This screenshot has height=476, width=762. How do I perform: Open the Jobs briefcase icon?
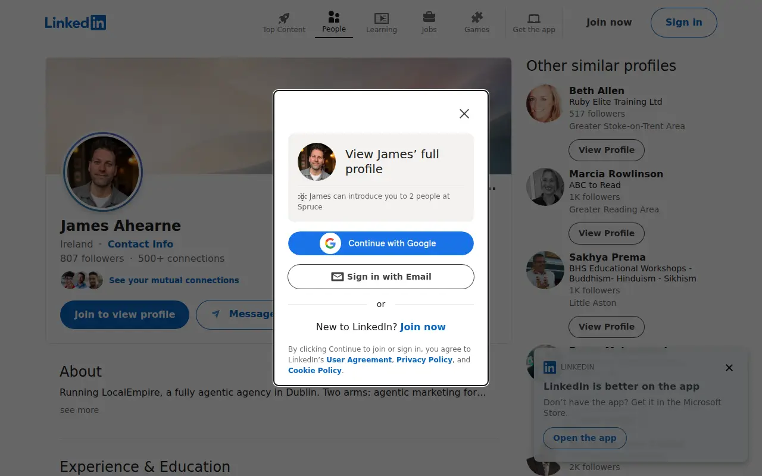point(429,18)
